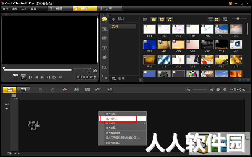Open the 工具 tools menu
Image resolution: width=252 pixels, height=157 pixels.
point(24,9)
